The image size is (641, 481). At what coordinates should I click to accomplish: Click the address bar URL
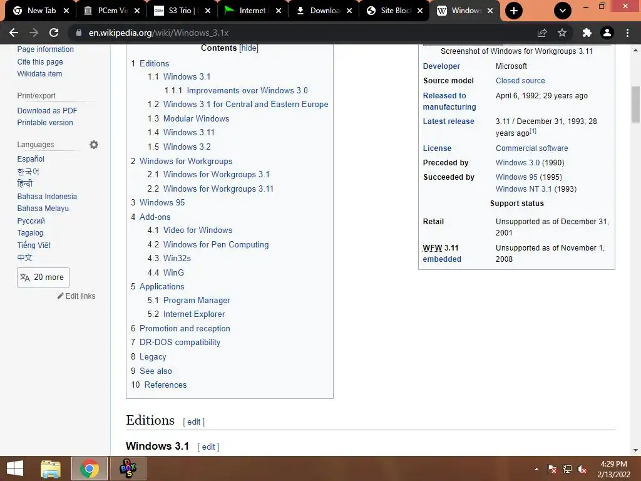158,33
